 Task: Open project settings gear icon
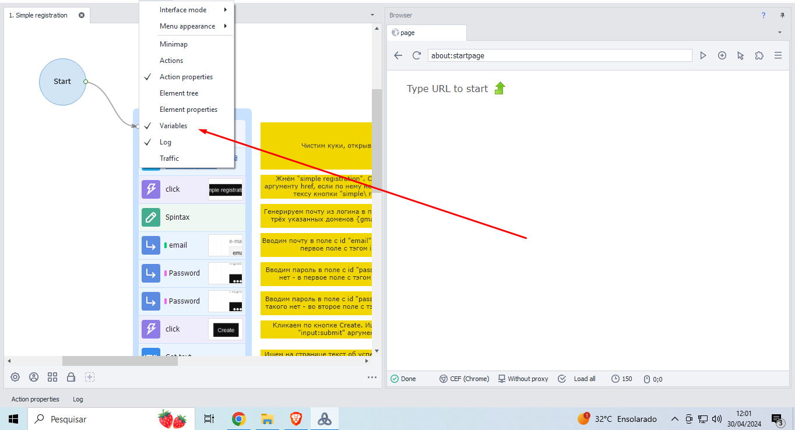pyautogui.click(x=15, y=377)
